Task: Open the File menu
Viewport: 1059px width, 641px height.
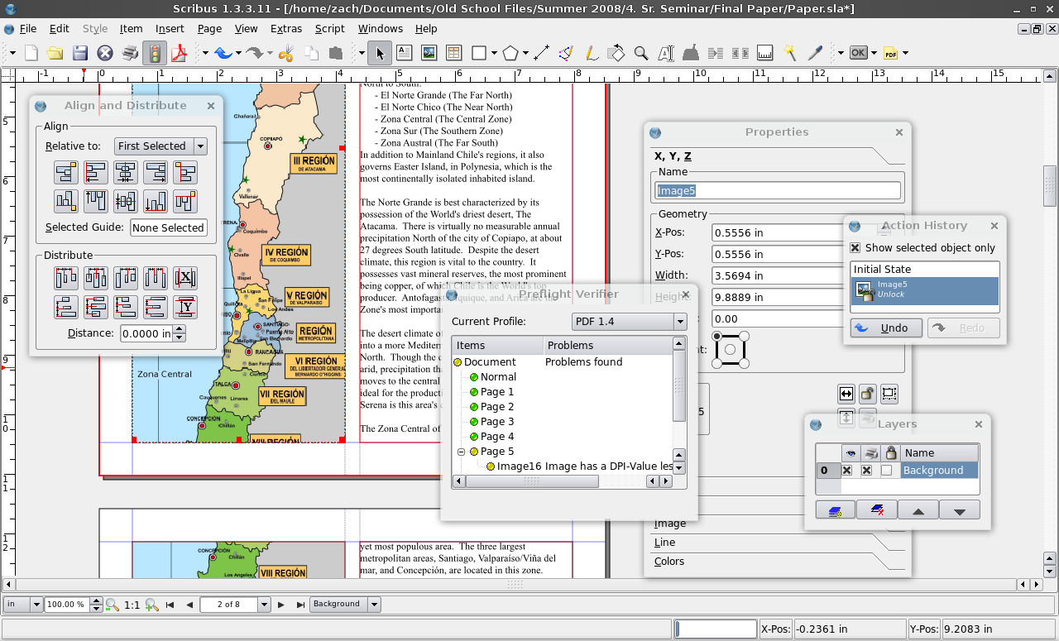Action: [x=28, y=28]
